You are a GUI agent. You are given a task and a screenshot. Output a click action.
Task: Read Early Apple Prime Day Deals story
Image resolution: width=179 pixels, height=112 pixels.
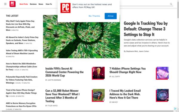pyautogui.click(x=20, y=26)
